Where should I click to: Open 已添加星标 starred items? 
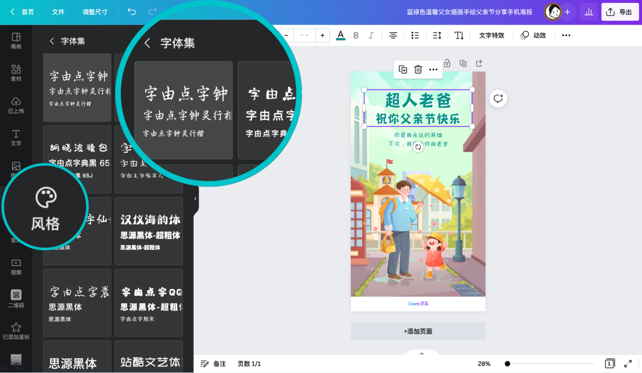(16, 331)
